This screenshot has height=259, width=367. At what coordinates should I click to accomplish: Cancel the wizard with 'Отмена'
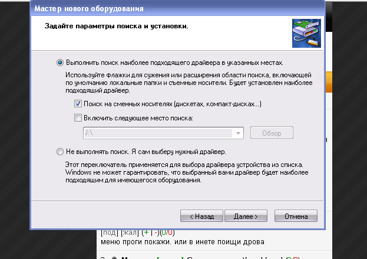pos(296,216)
